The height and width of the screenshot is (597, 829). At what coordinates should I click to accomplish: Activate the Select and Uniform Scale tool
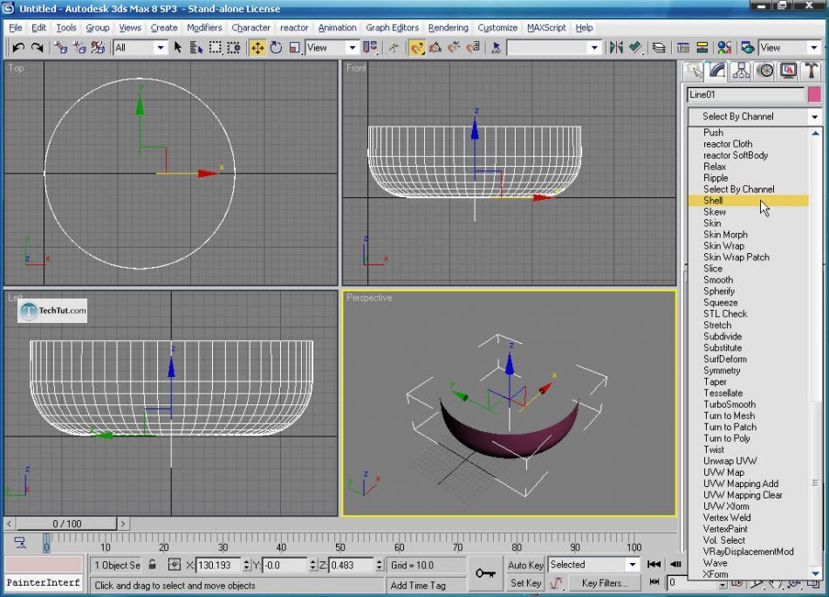[294, 48]
